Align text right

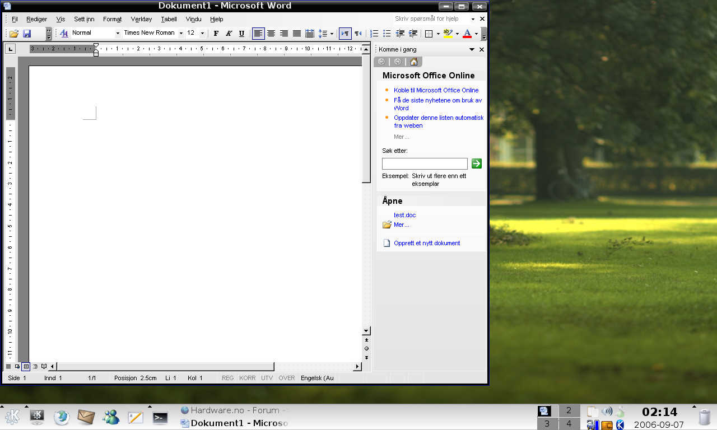point(283,34)
